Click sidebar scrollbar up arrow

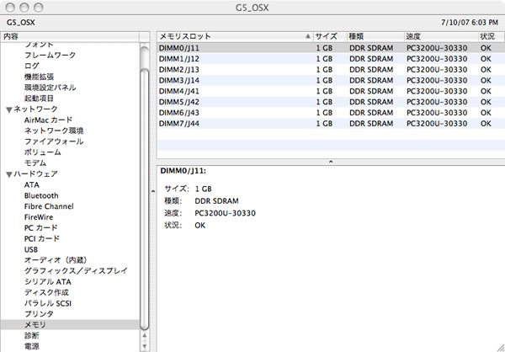[145, 337]
